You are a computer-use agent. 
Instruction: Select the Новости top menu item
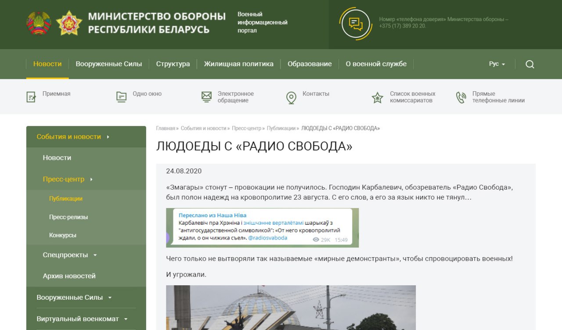[47, 64]
